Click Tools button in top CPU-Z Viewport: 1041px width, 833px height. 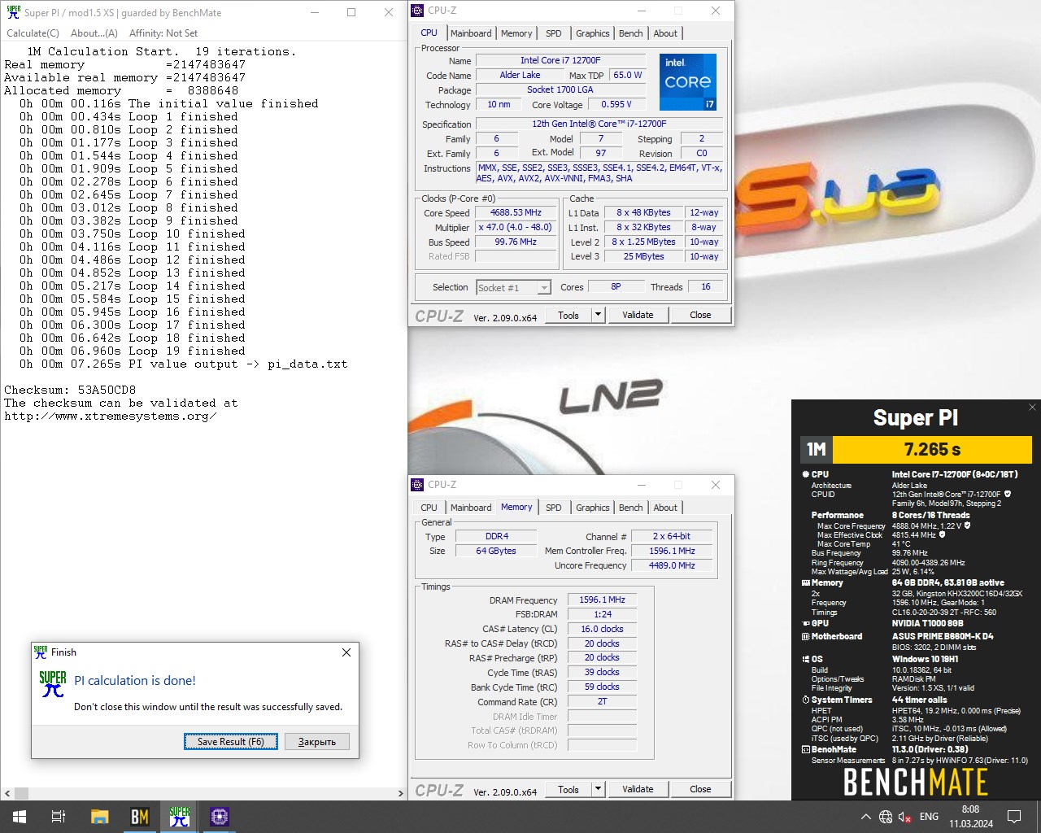(x=568, y=315)
